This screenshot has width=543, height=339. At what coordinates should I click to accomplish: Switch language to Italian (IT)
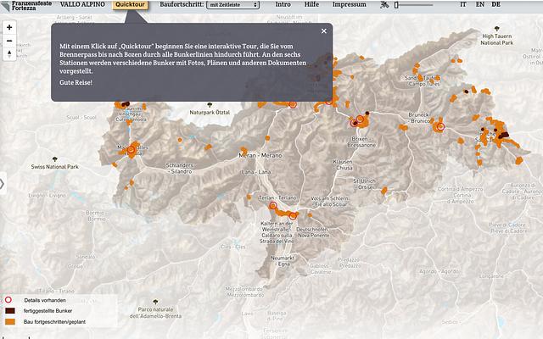click(x=463, y=5)
